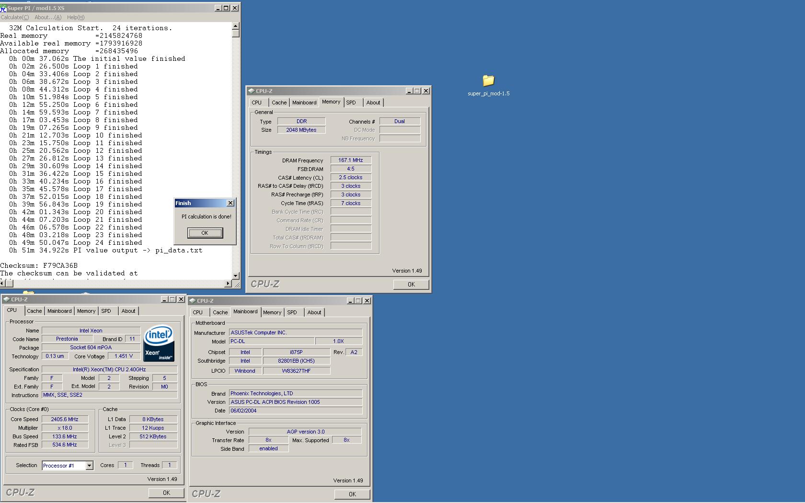805x503 pixels.
Task: Click the Side Band enabled field
Action: point(268,449)
